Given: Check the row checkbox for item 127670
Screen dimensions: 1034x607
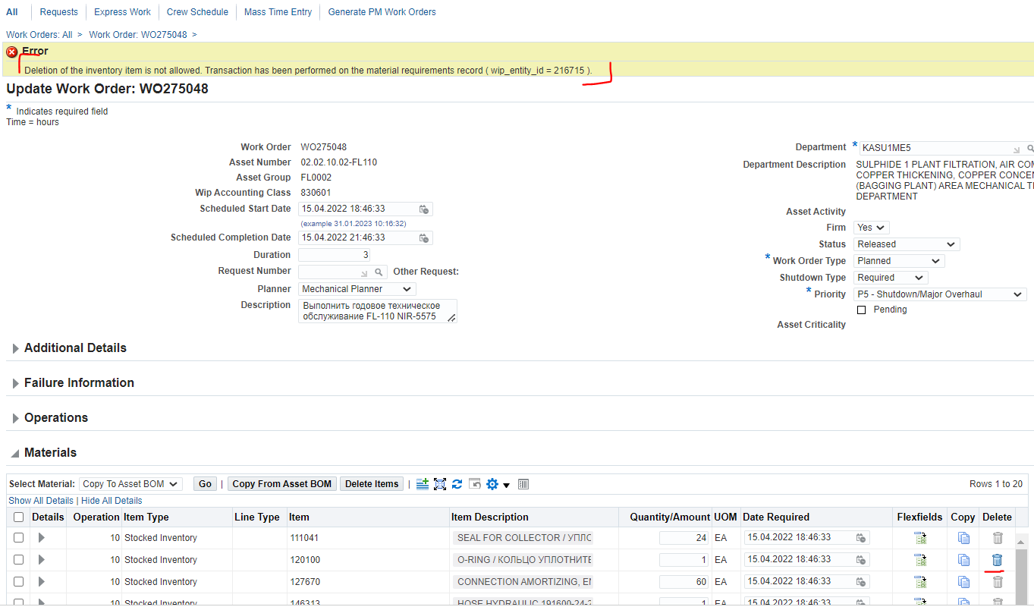Looking at the screenshot, I should [x=18, y=581].
